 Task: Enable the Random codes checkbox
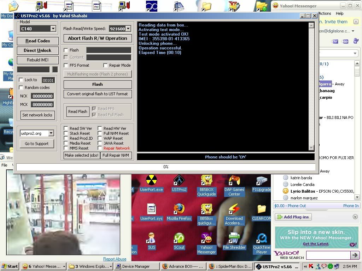pos(21,88)
